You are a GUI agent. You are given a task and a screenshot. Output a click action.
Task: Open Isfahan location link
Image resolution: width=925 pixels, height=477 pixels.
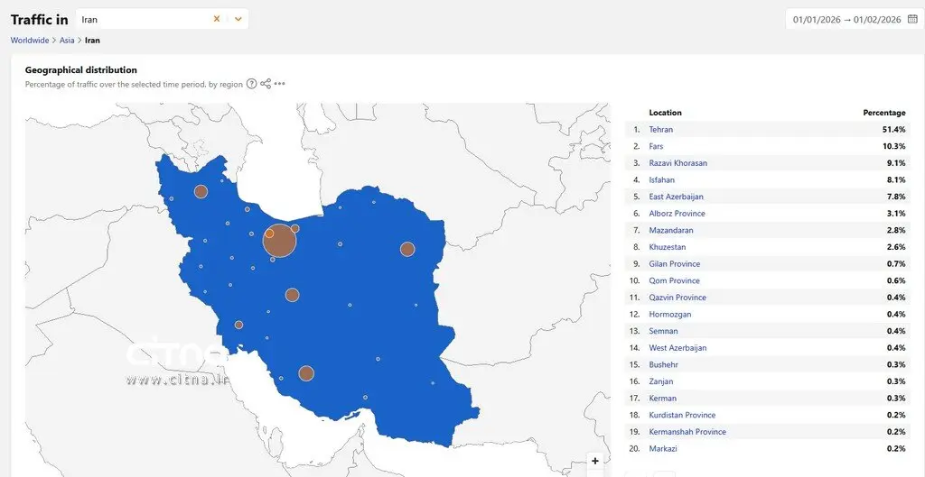[662, 179]
